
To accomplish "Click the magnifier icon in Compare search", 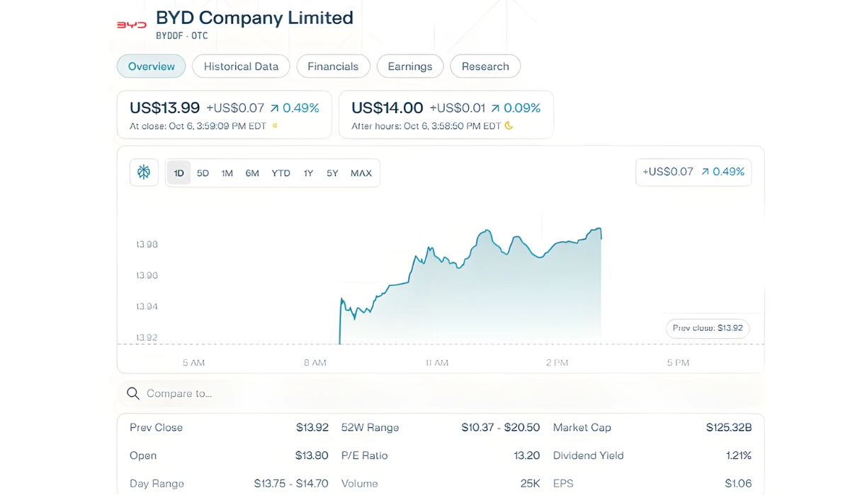I will [132, 393].
